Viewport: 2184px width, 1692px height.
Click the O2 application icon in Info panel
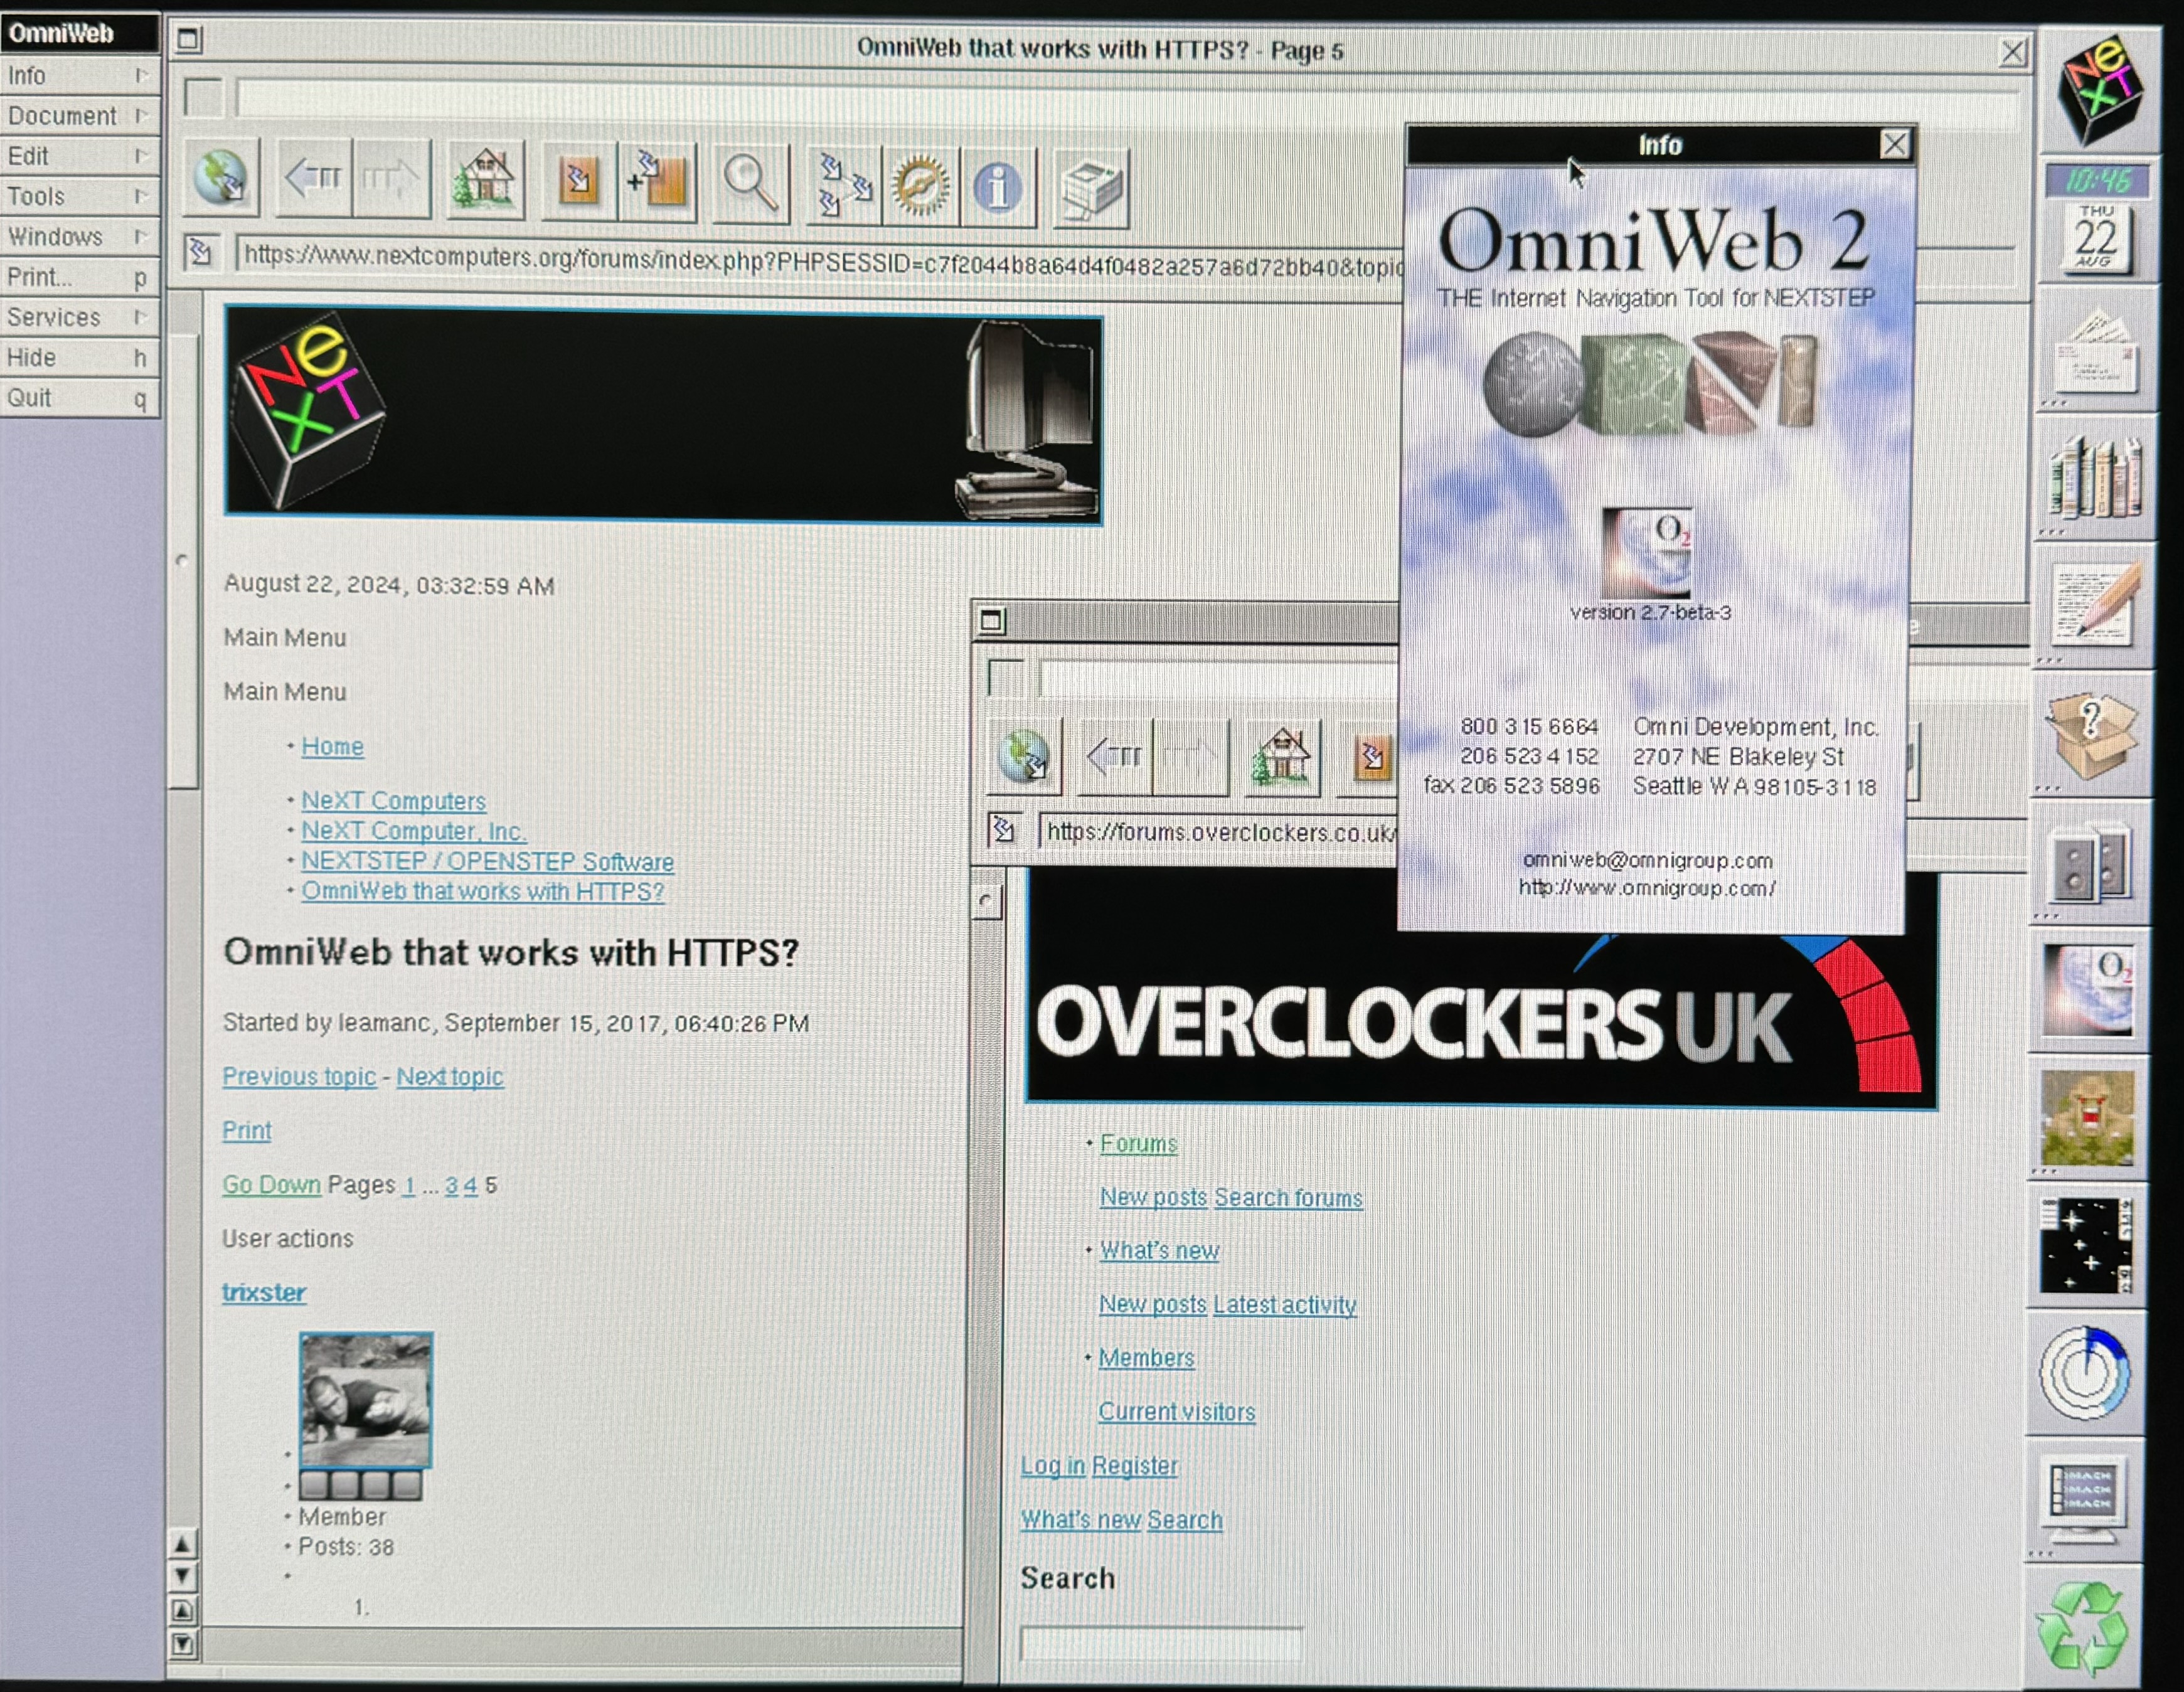coord(1647,552)
